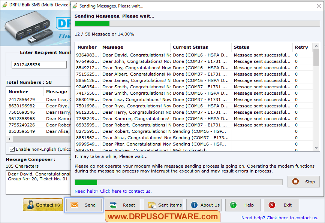Click the Exit button label

pyautogui.click(x=288, y=205)
